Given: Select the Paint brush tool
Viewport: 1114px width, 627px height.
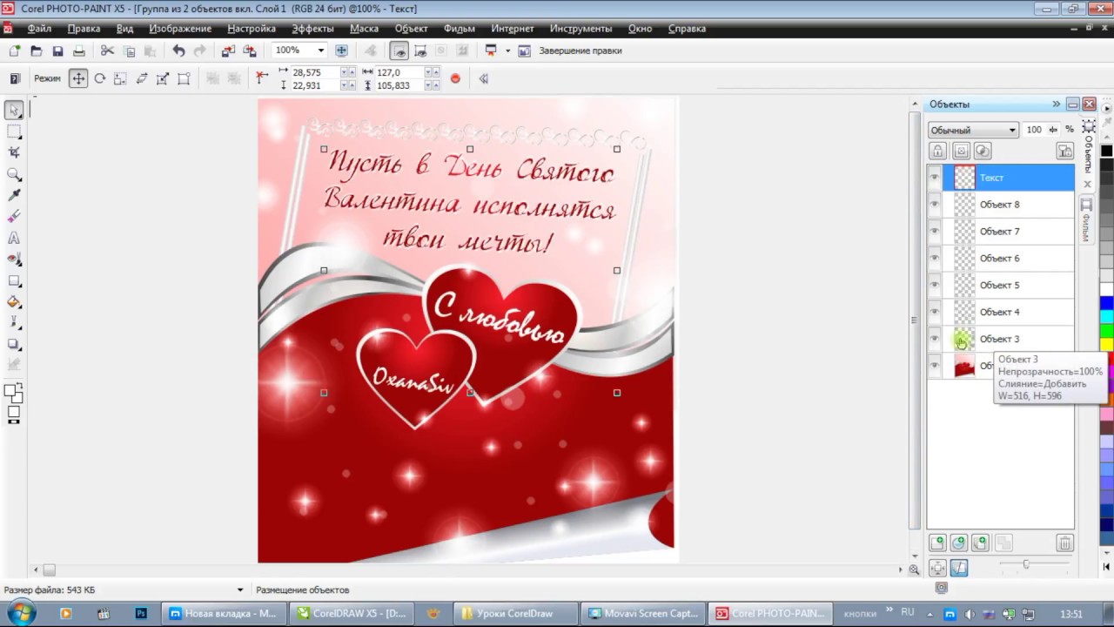Looking at the screenshot, I should [x=14, y=323].
